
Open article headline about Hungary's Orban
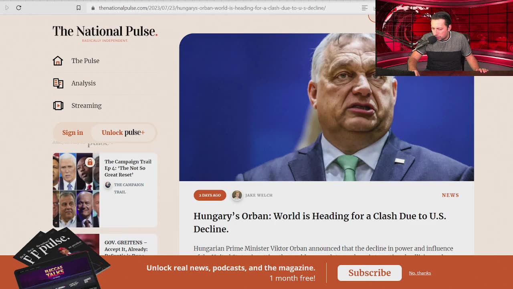click(x=320, y=222)
